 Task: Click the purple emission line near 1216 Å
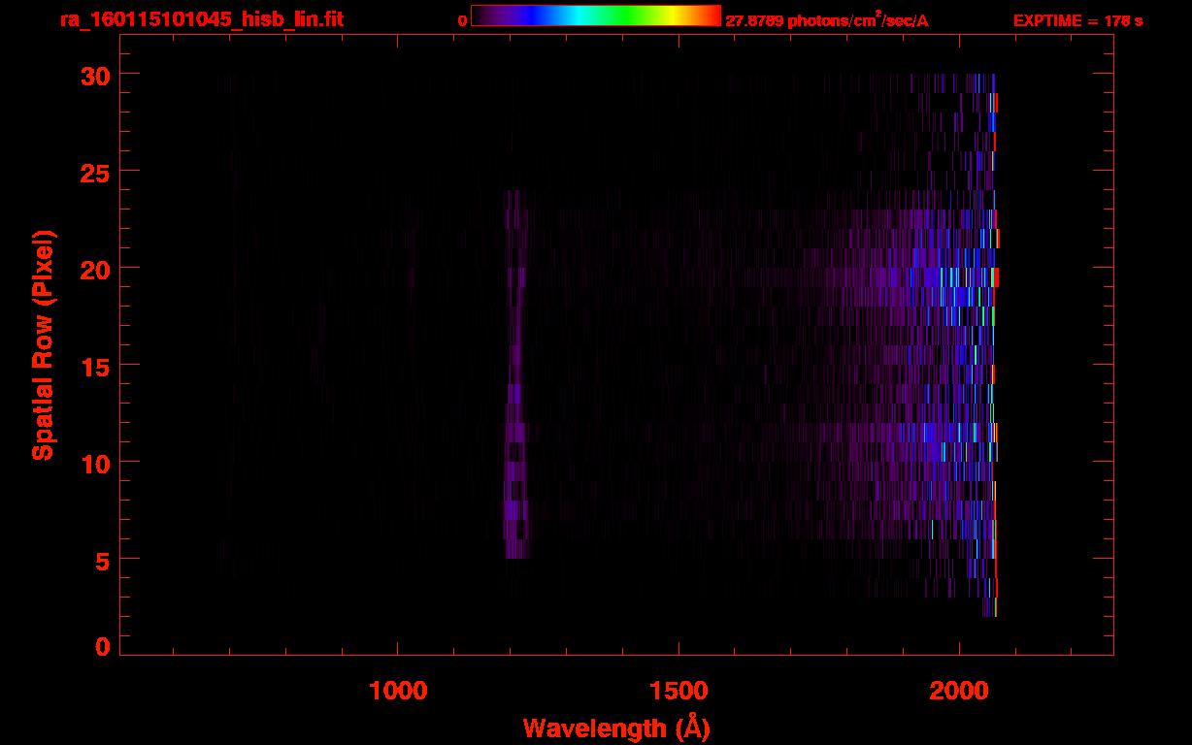pos(515,373)
